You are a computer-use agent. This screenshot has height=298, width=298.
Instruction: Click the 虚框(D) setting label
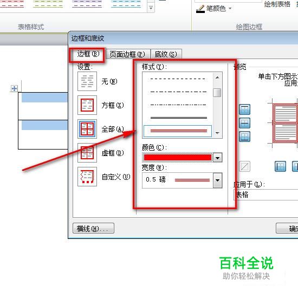113,153
